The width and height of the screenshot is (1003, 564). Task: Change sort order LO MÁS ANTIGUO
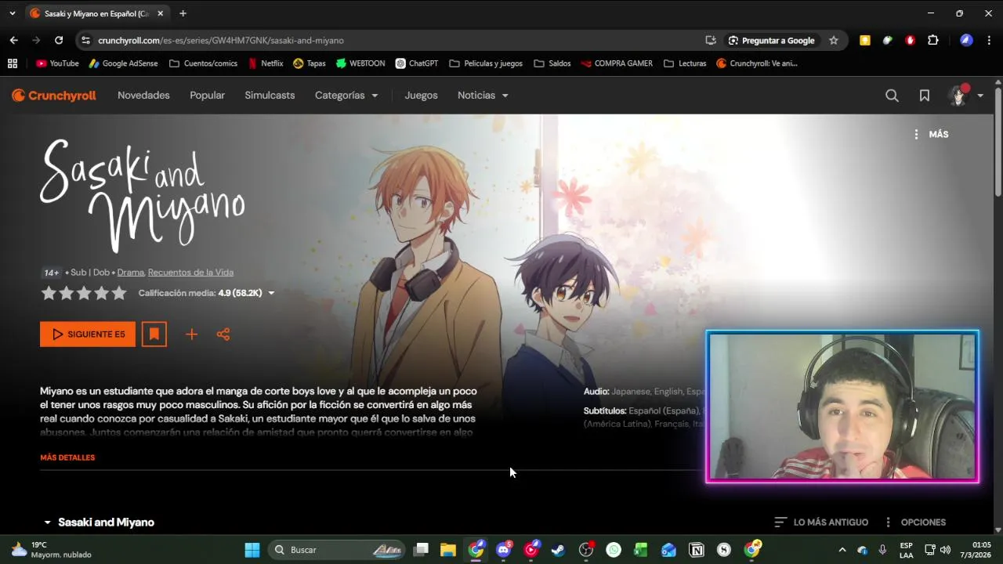click(x=821, y=522)
